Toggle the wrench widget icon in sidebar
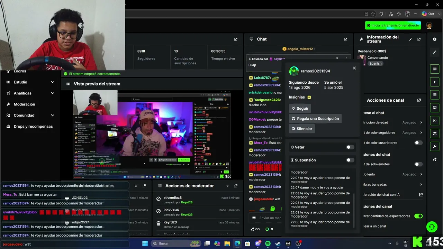Screen dimensions: 443x249 click(435, 146)
